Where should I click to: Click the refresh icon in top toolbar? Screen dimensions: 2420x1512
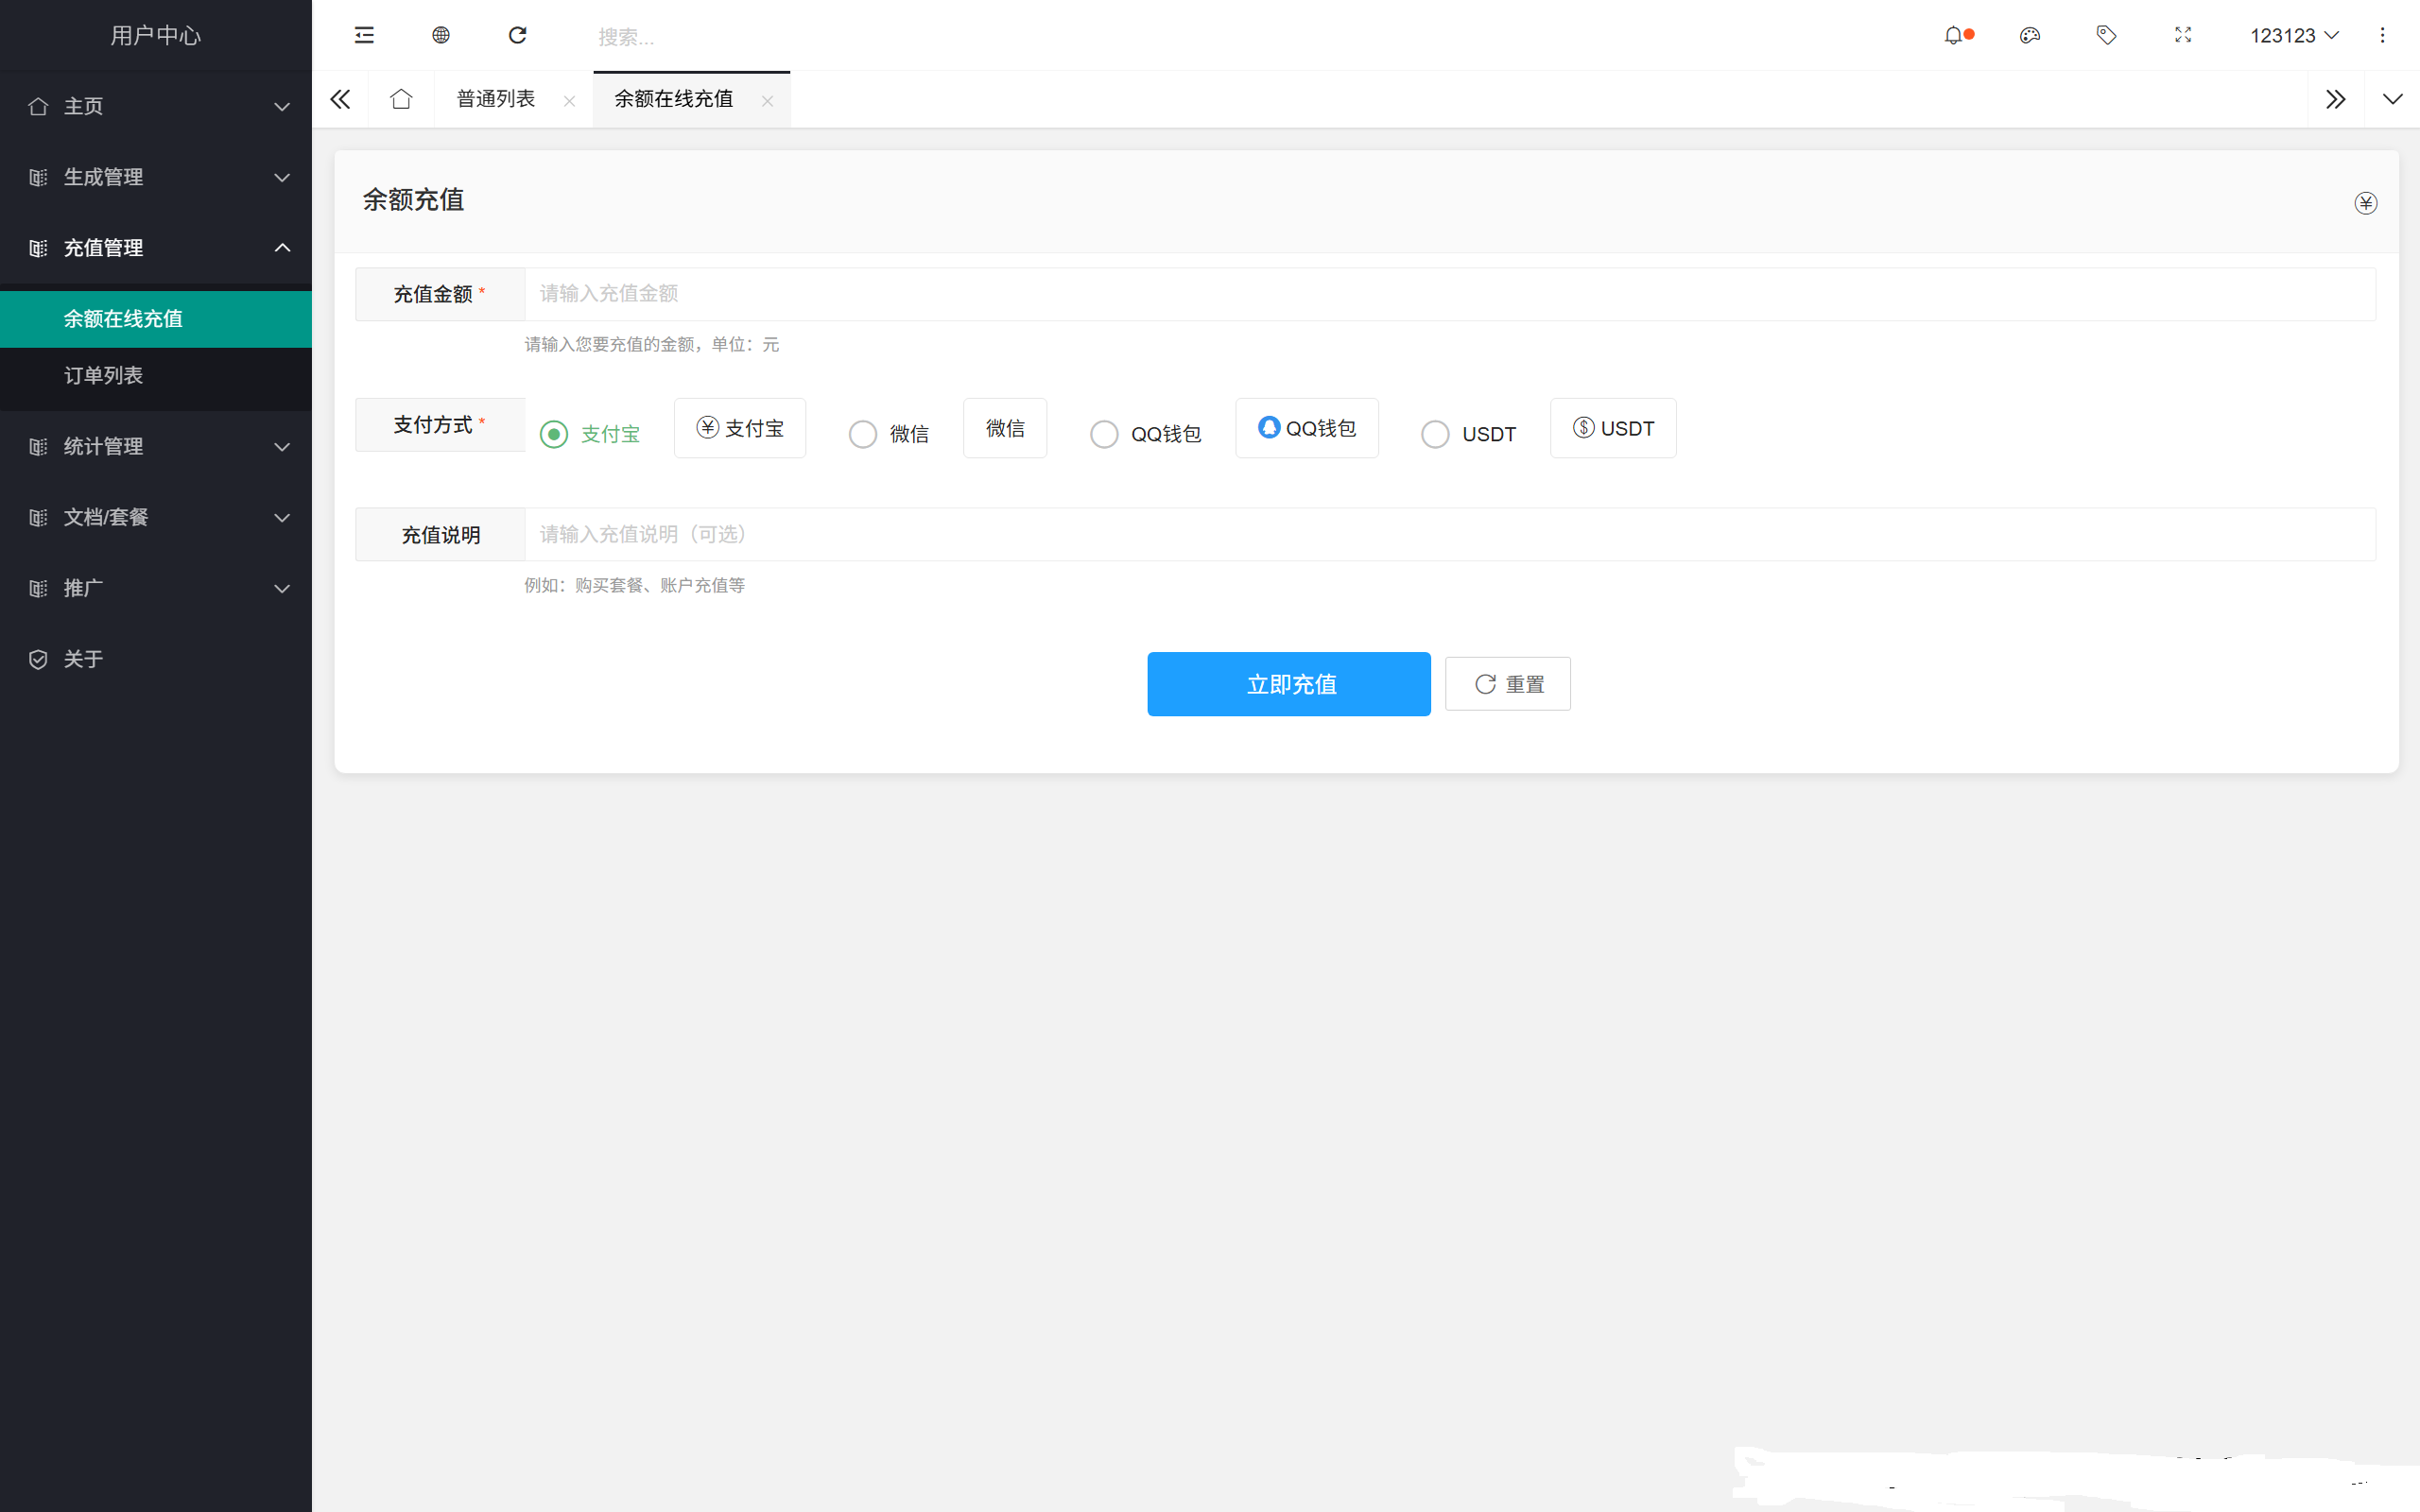point(517,36)
